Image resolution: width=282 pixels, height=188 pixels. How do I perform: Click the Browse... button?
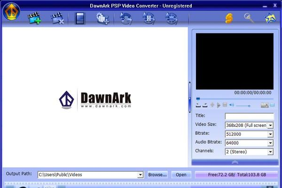click(157, 175)
